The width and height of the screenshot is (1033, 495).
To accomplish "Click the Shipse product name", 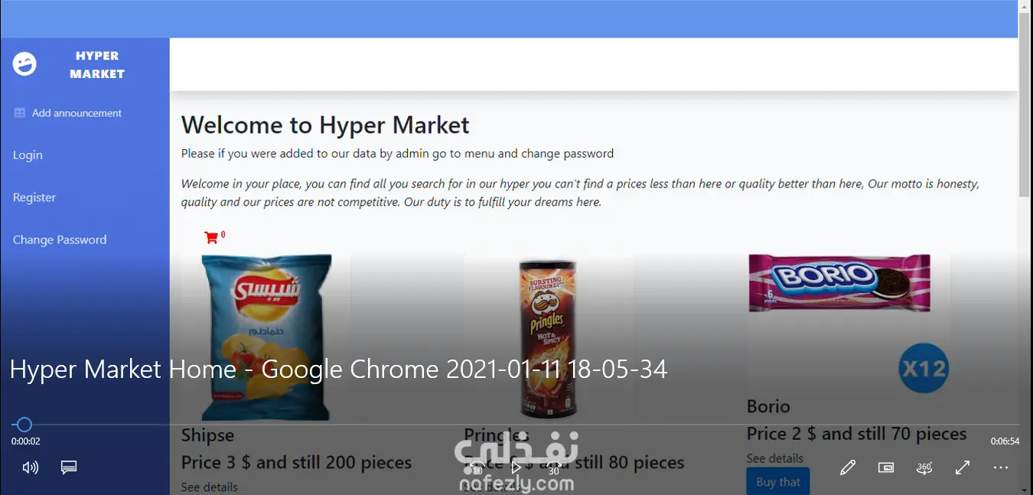I will (x=207, y=435).
